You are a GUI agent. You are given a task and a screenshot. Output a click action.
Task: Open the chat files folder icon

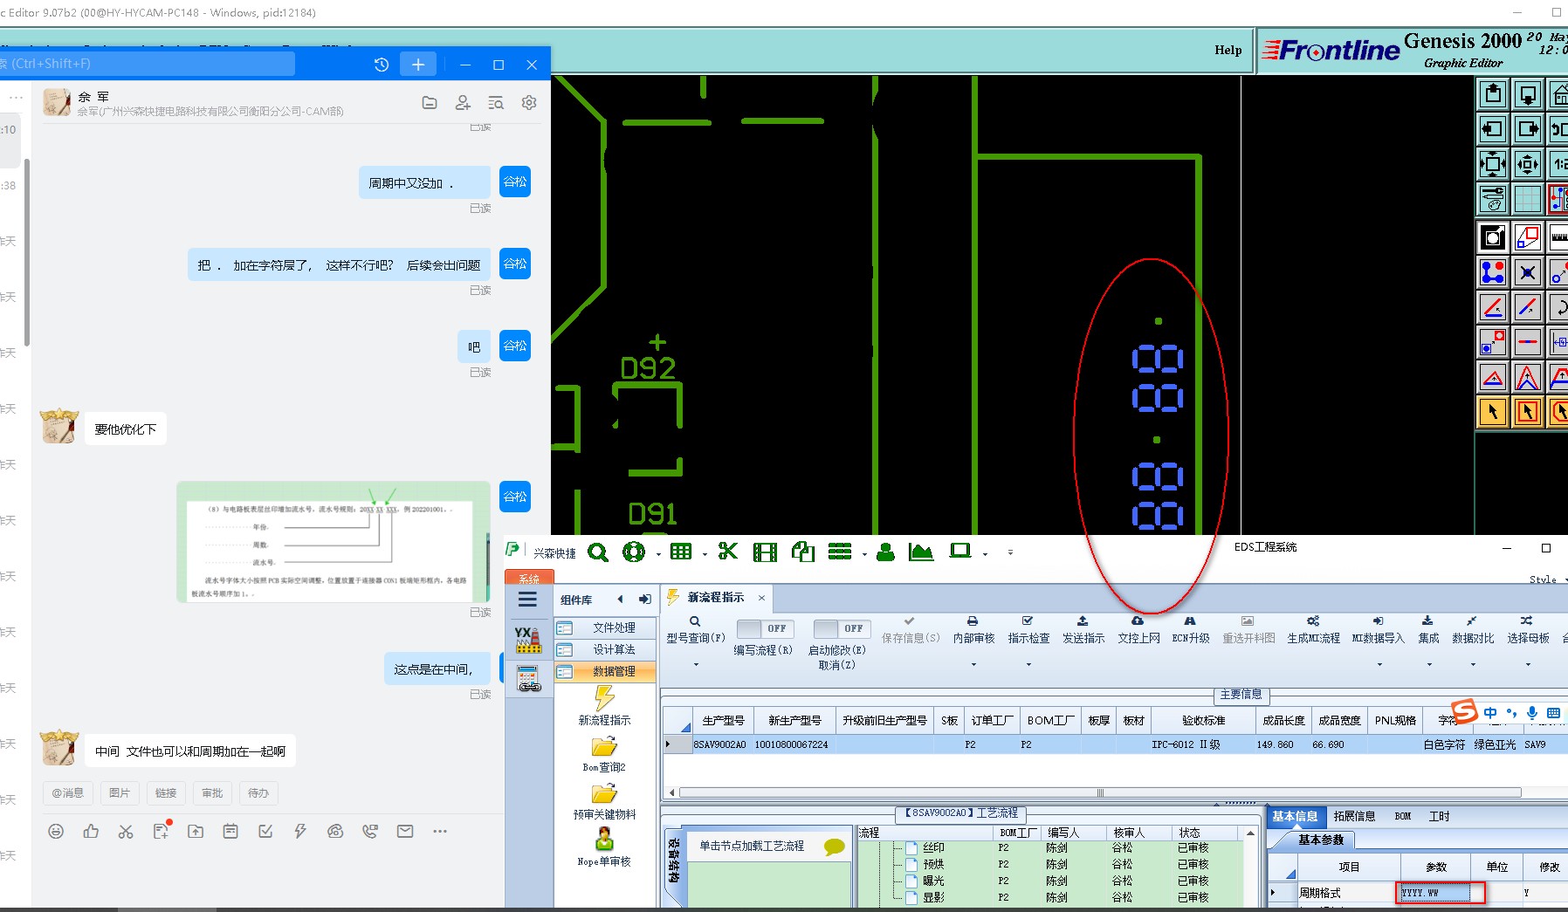[430, 103]
